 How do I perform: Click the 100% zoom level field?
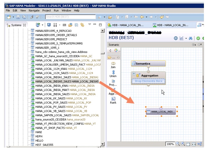coord(170,144)
